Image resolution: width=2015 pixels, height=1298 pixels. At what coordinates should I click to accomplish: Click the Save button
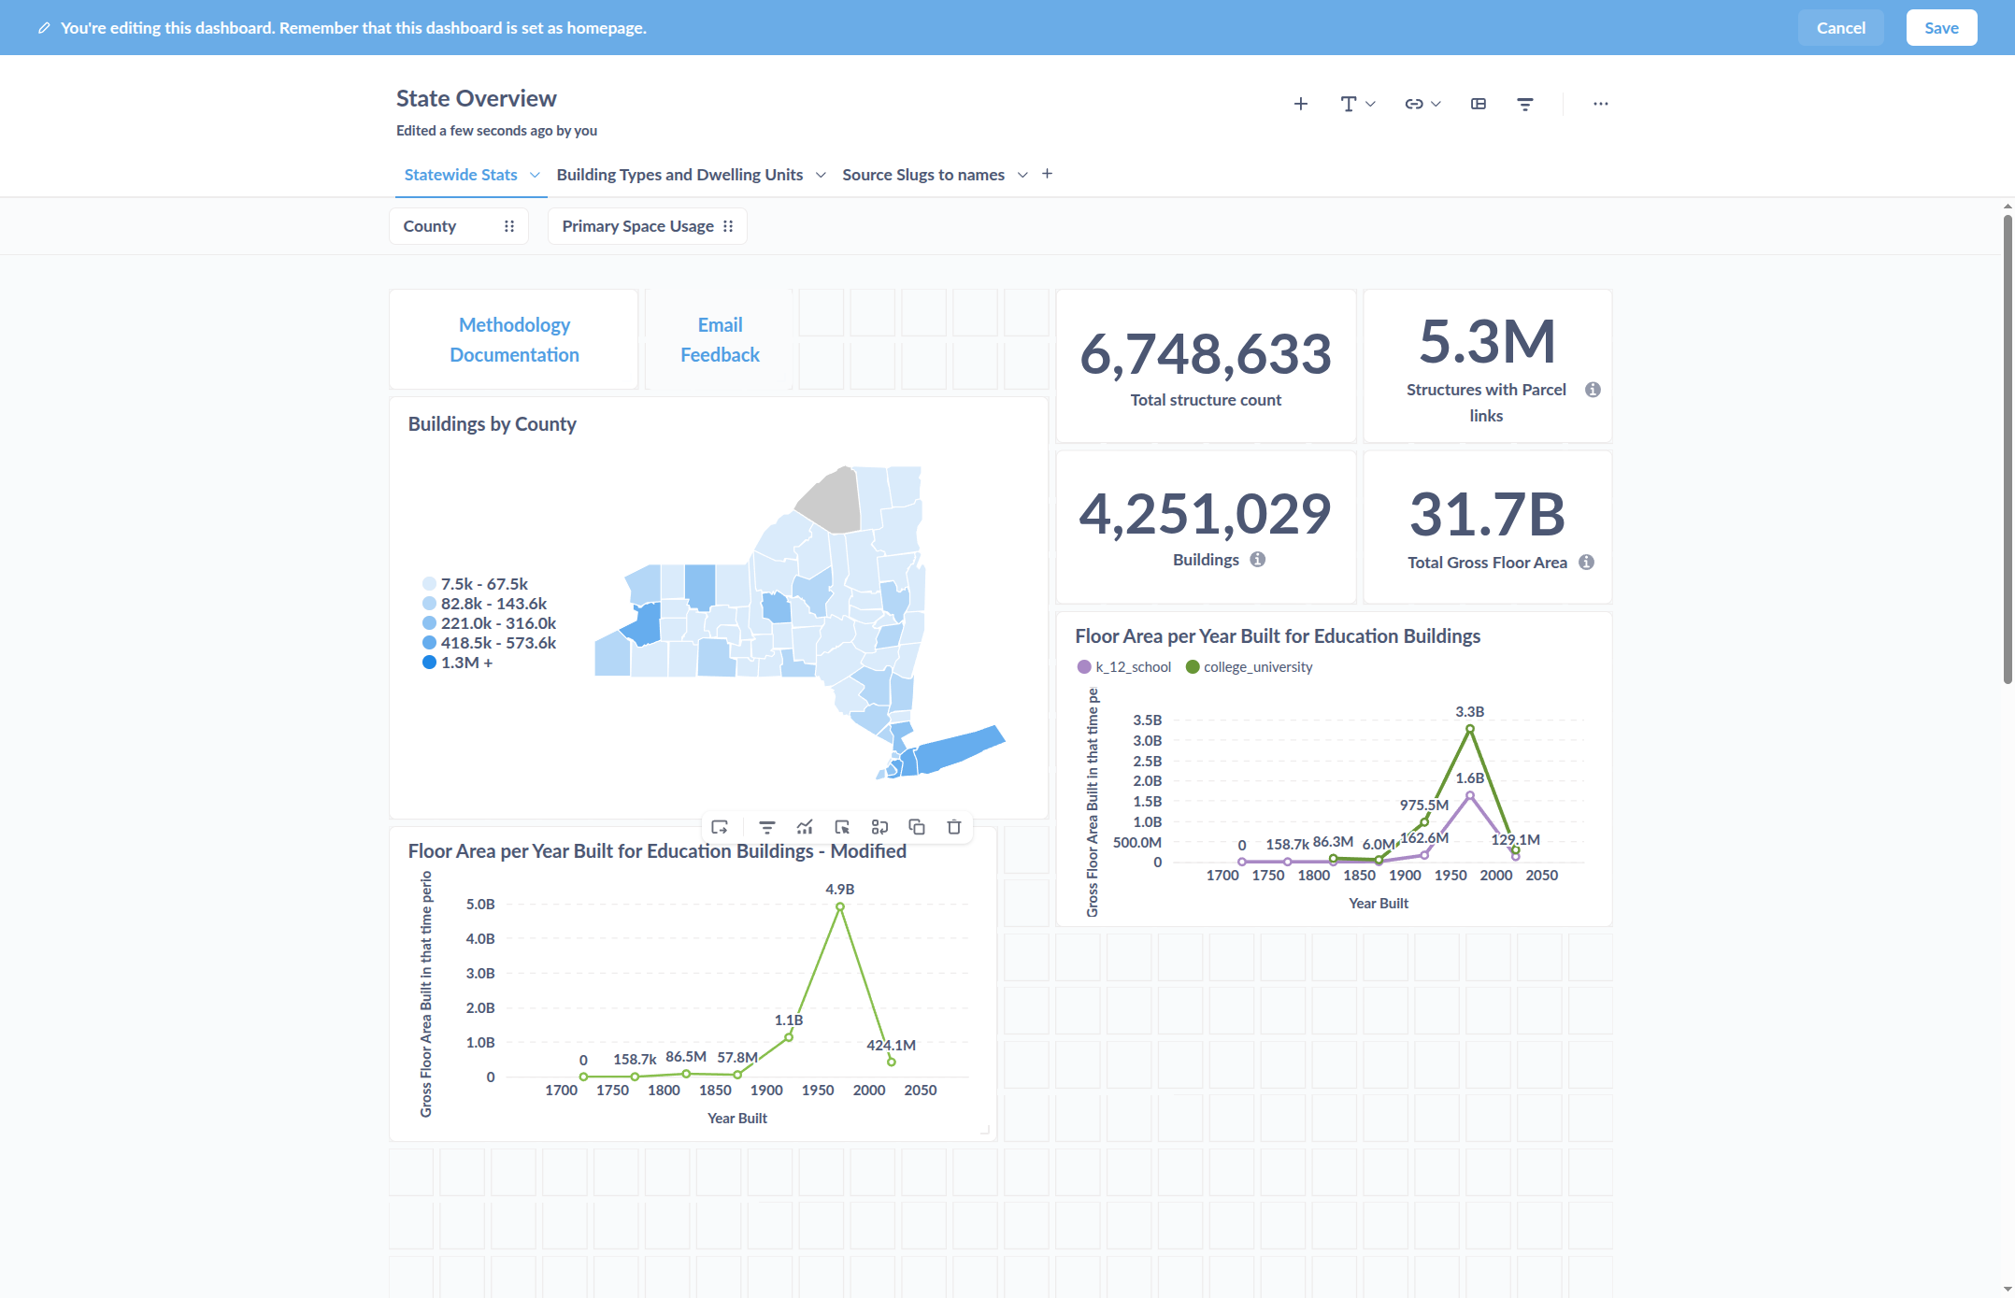click(1941, 28)
